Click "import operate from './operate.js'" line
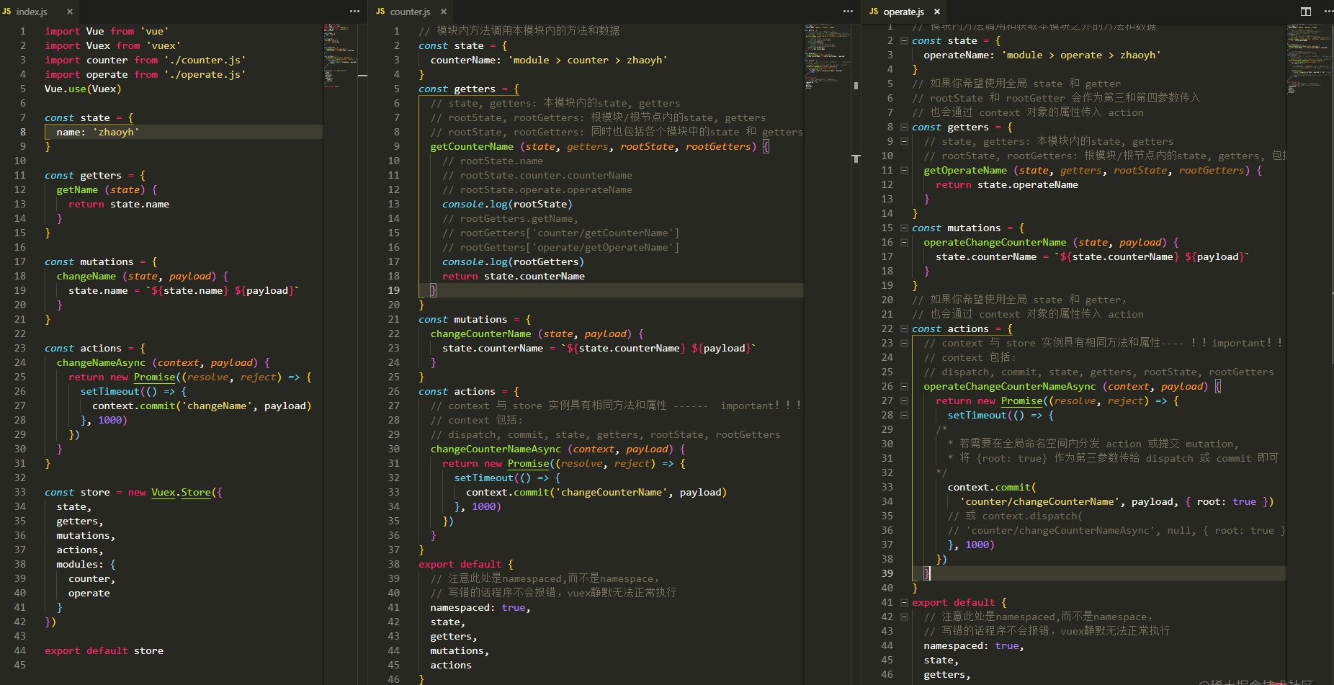1334x685 pixels. tap(145, 74)
